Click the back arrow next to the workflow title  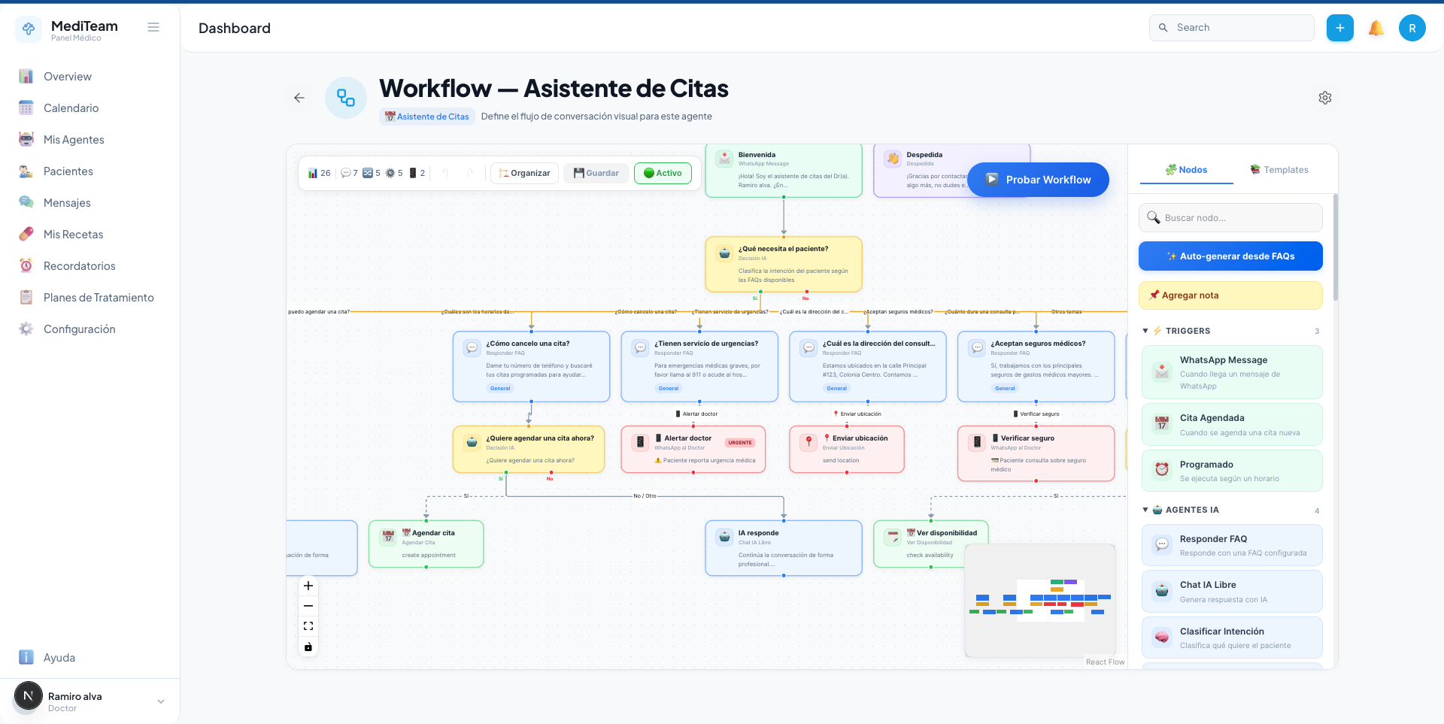coord(299,98)
